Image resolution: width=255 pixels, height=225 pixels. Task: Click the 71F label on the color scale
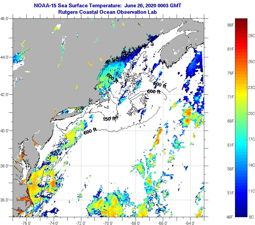click(x=230, y=97)
